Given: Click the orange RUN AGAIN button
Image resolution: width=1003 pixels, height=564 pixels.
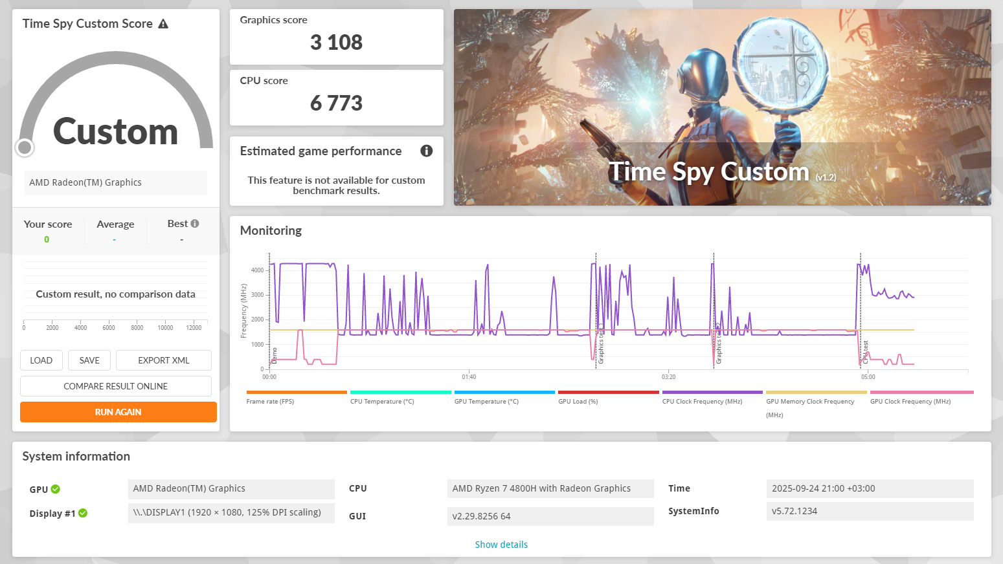Looking at the screenshot, I should pos(118,412).
